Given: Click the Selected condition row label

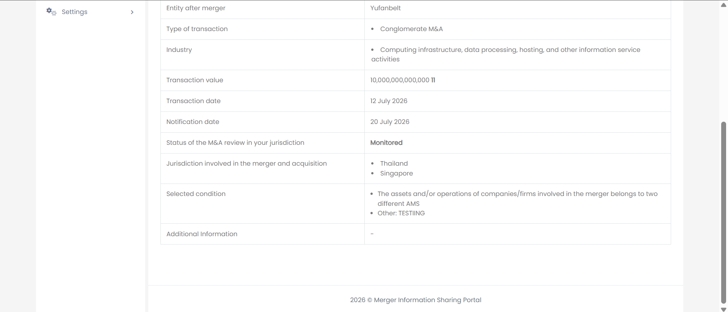Looking at the screenshot, I should [x=196, y=194].
